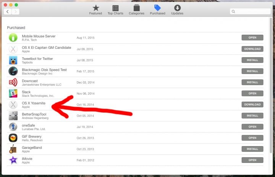Image resolution: width=275 pixels, height=177 pixels.
Task: Click the 'Purchased' section heading
Action: [16, 28]
